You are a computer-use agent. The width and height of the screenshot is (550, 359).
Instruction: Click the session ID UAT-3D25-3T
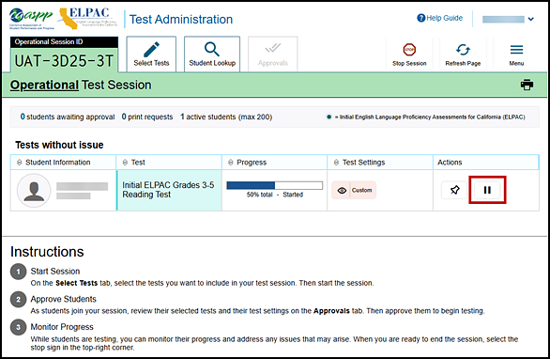point(64,61)
